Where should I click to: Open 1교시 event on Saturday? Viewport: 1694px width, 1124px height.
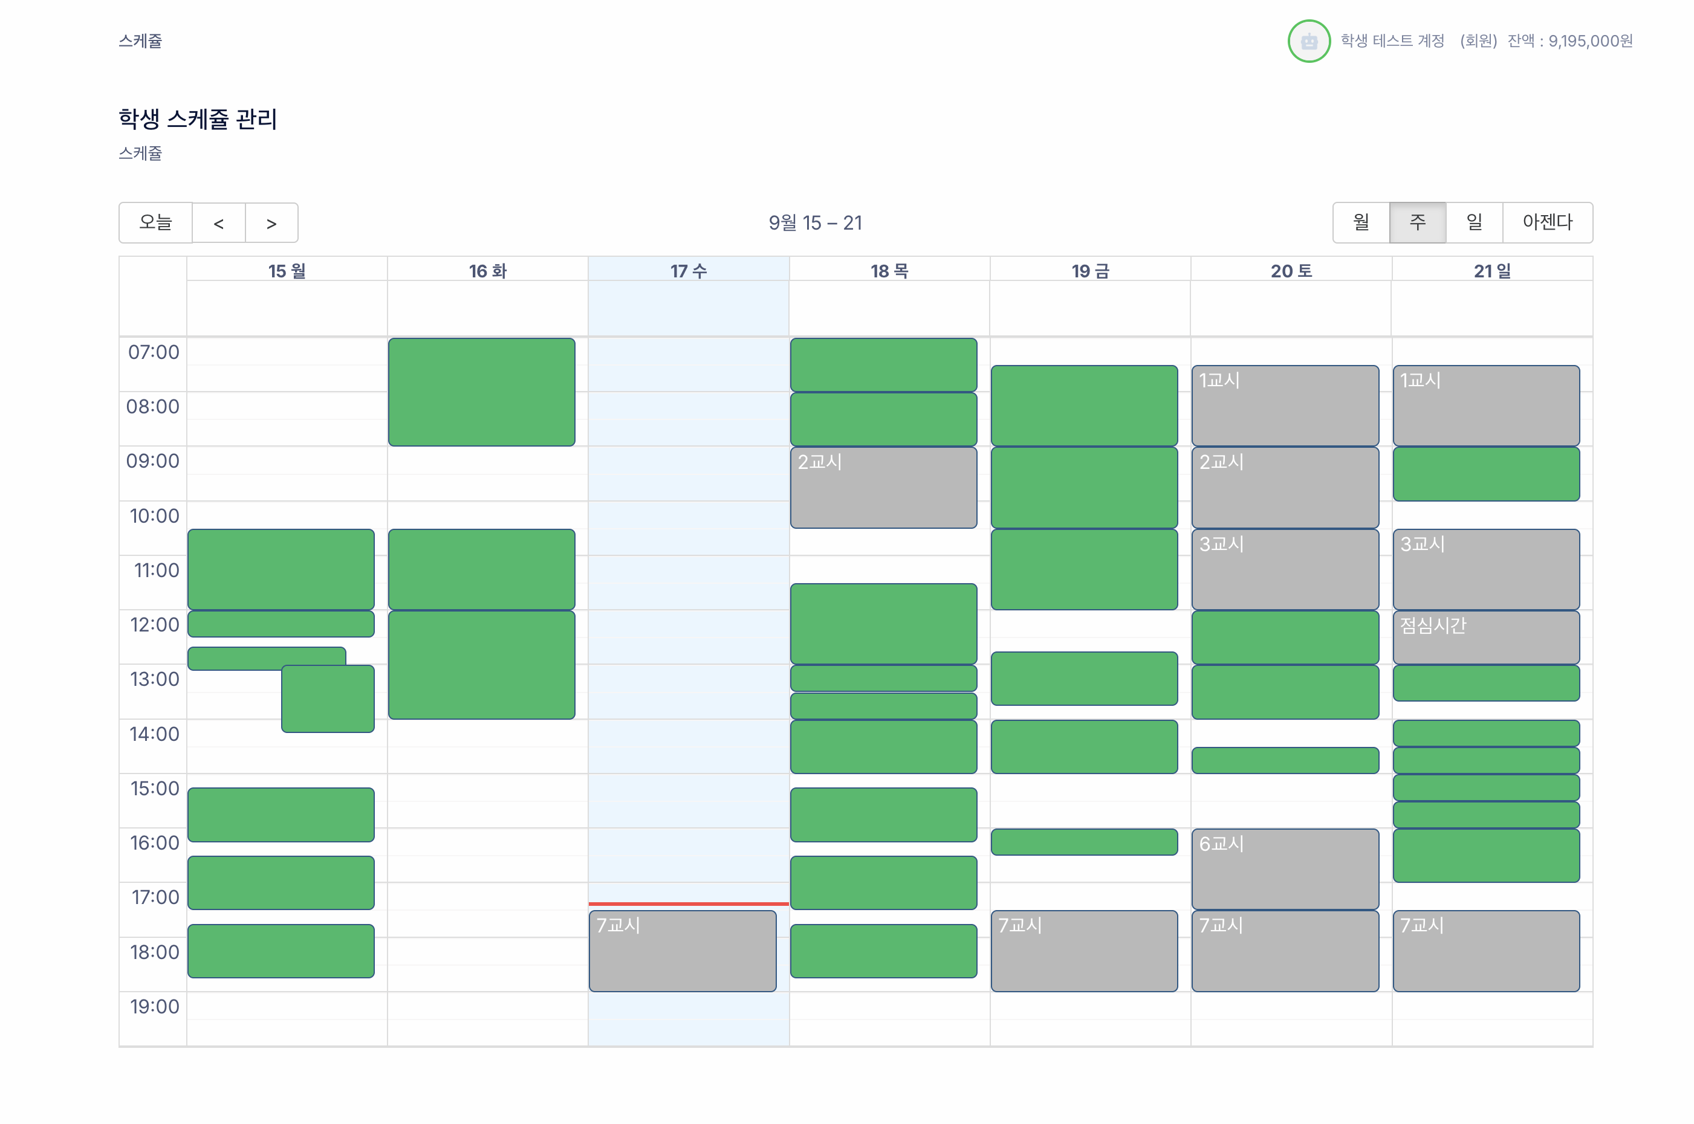coord(1285,405)
